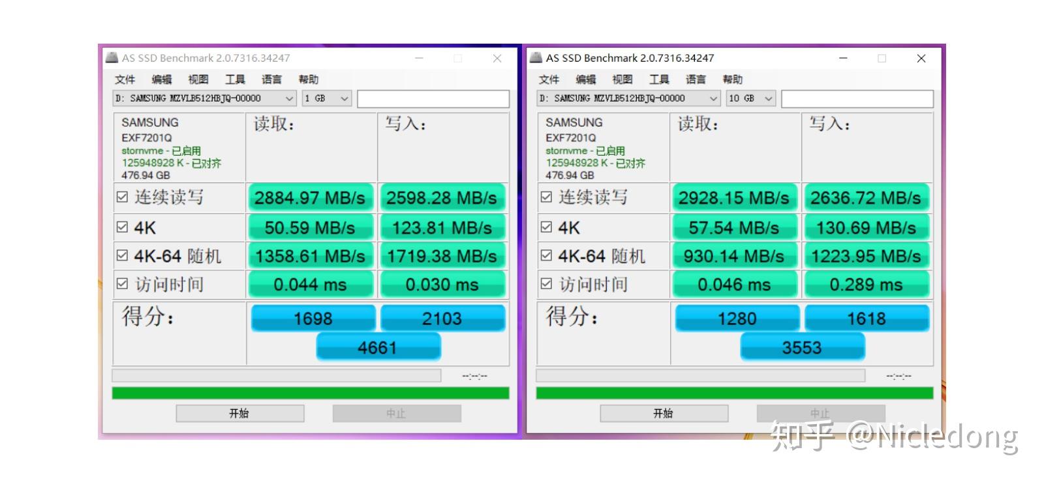Open 工具 menu in left window
Screen dimensions: 1044x484
click(235, 79)
